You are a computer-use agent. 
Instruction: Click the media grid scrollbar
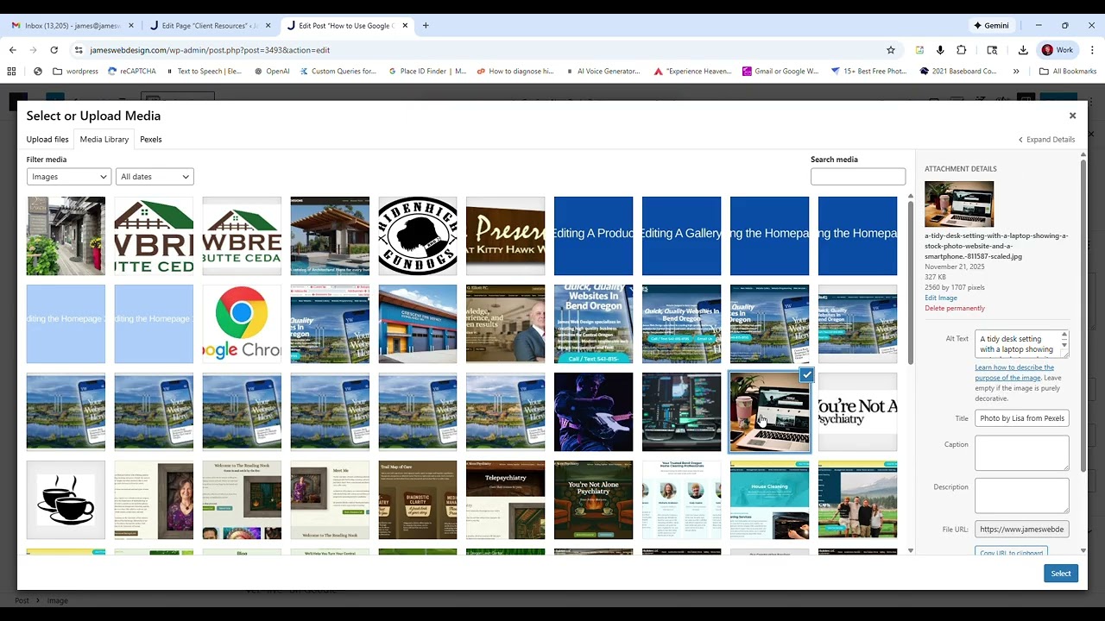[x=910, y=282]
